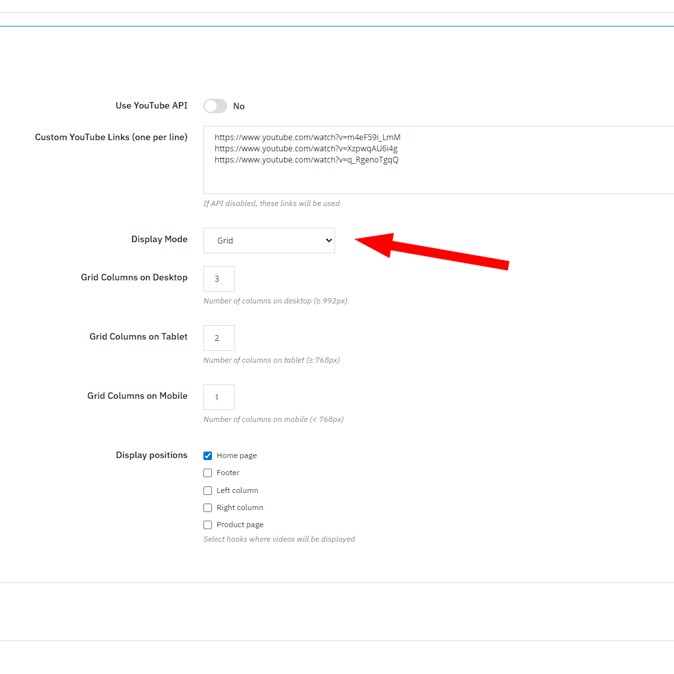Viewport: 674px width, 674px height.
Task: Click 'If API disabled, these links will be used'
Action: (272, 203)
